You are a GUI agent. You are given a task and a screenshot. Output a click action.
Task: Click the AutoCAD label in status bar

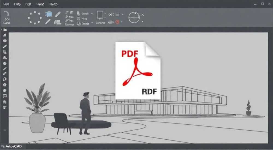[x=14, y=146]
